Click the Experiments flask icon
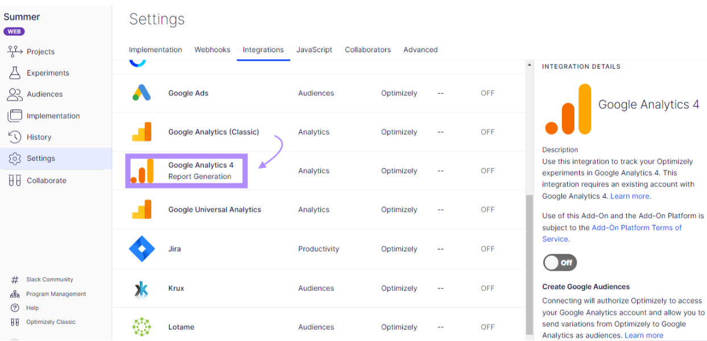This screenshot has height=341, width=707. (x=15, y=73)
